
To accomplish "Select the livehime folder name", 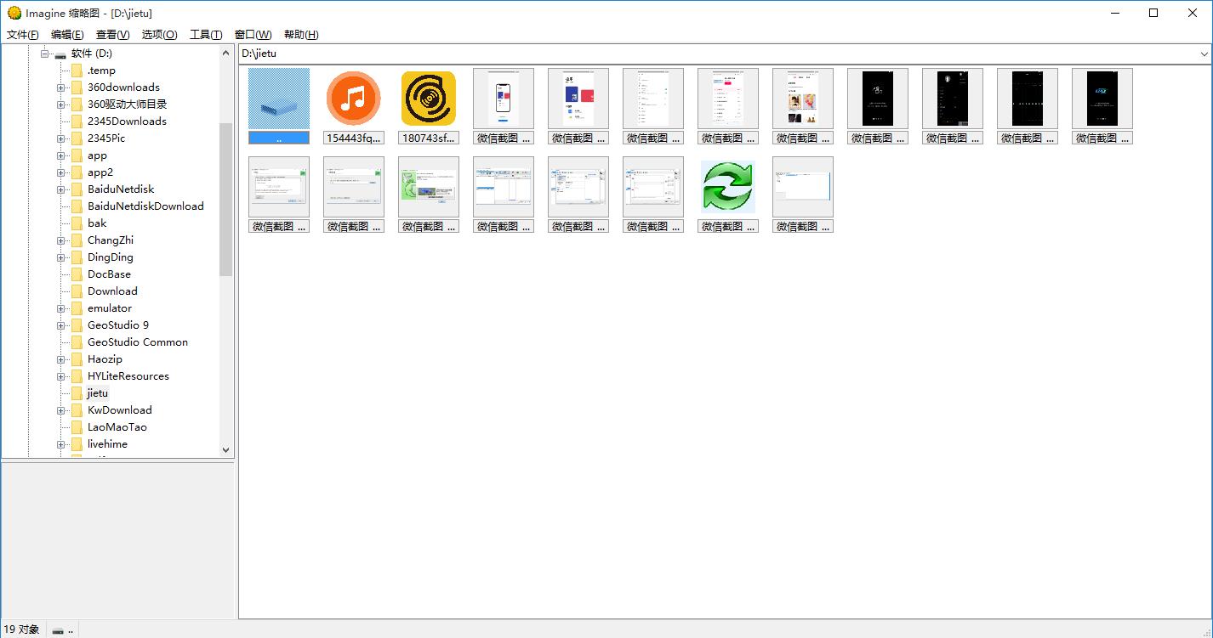I will [x=107, y=444].
